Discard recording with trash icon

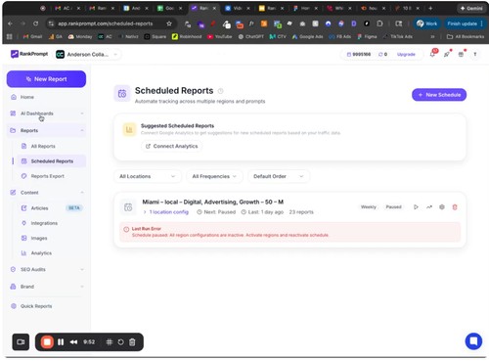(x=132, y=341)
